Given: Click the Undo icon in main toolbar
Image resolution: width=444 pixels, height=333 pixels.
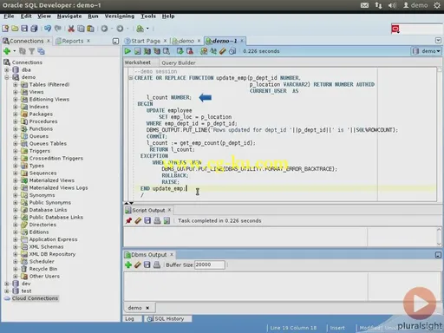Looking at the screenshot, I should (48, 29).
